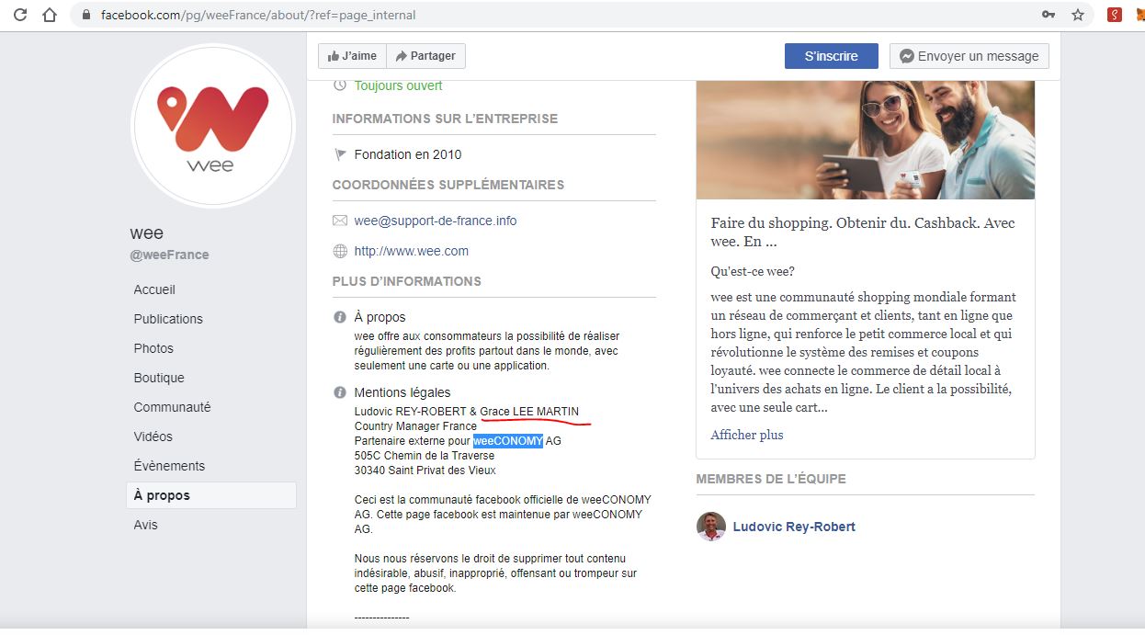This screenshot has width=1145, height=635.
Task: Open Ludovic Rey-Robert's profile photo
Action: [710, 527]
